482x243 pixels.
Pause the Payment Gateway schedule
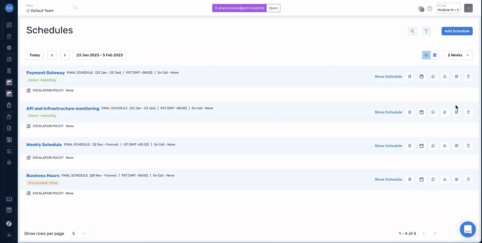point(410,77)
